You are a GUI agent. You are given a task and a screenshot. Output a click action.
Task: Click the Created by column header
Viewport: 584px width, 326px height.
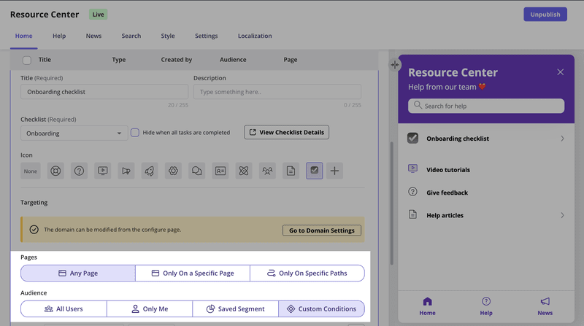(177, 60)
